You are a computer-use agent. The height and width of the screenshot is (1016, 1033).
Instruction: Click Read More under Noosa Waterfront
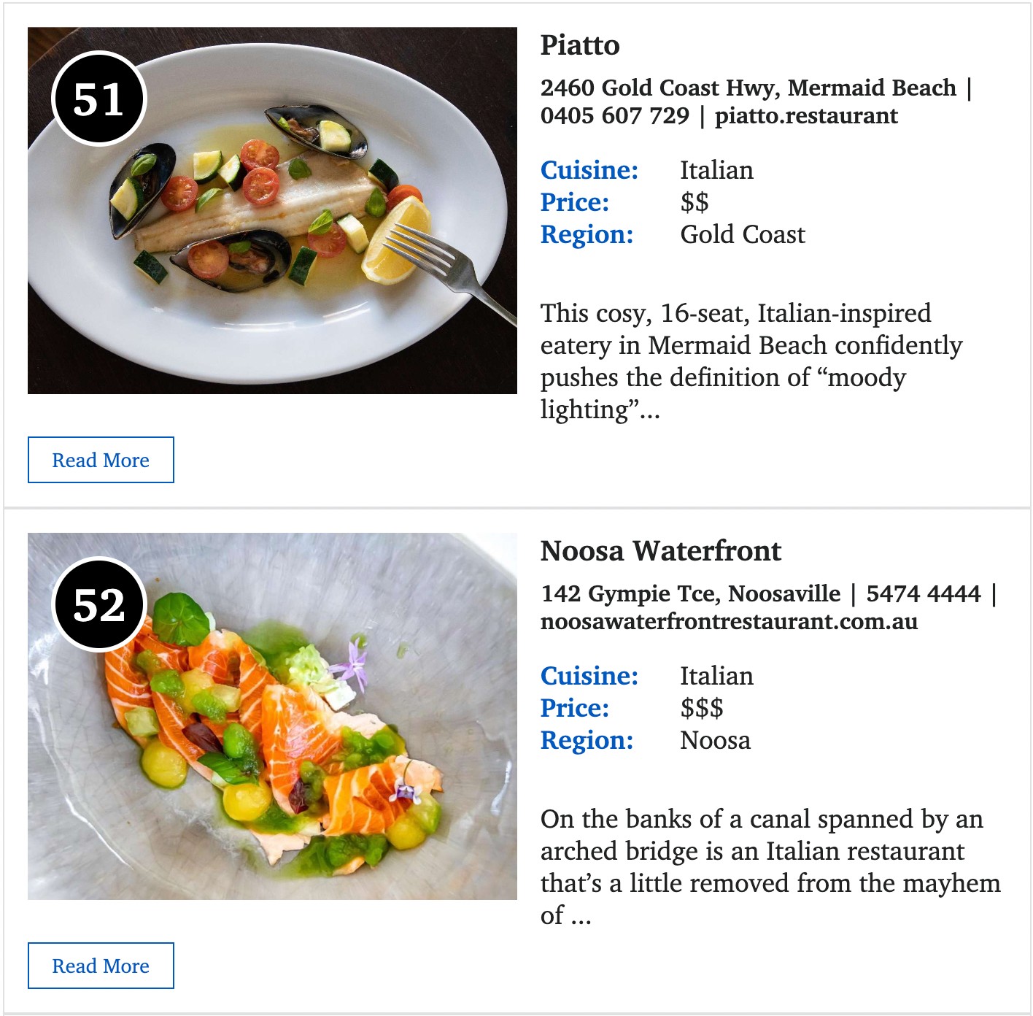[x=101, y=966]
